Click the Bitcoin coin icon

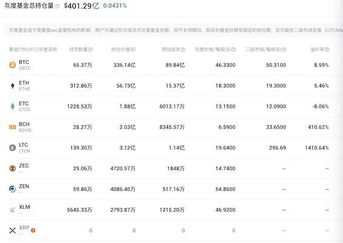(x=13, y=65)
